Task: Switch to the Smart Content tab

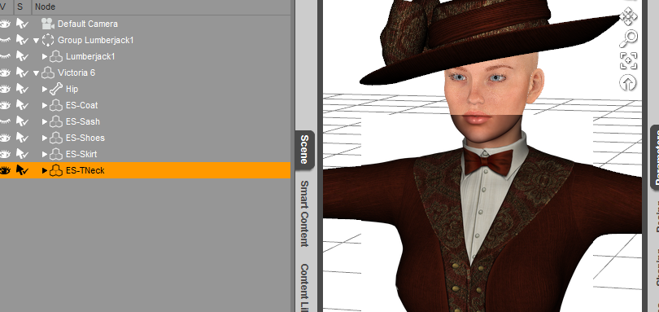Action: click(304, 214)
